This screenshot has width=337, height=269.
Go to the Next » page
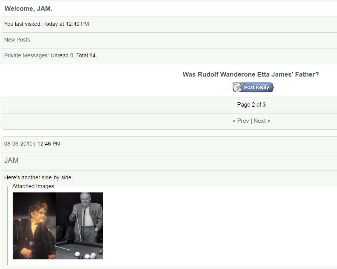[x=262, y=121]
